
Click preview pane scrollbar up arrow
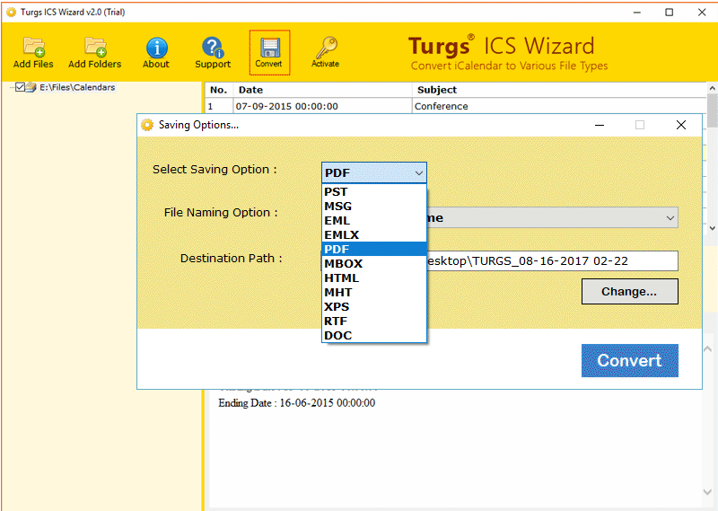pos(707,349)
